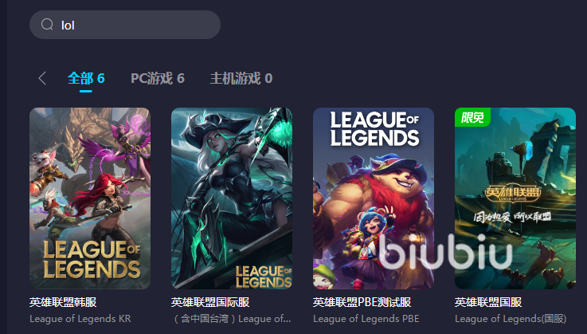Click the magnifier search icon
The width and height of the screenshot is (587, 334).
coord(47,25)
